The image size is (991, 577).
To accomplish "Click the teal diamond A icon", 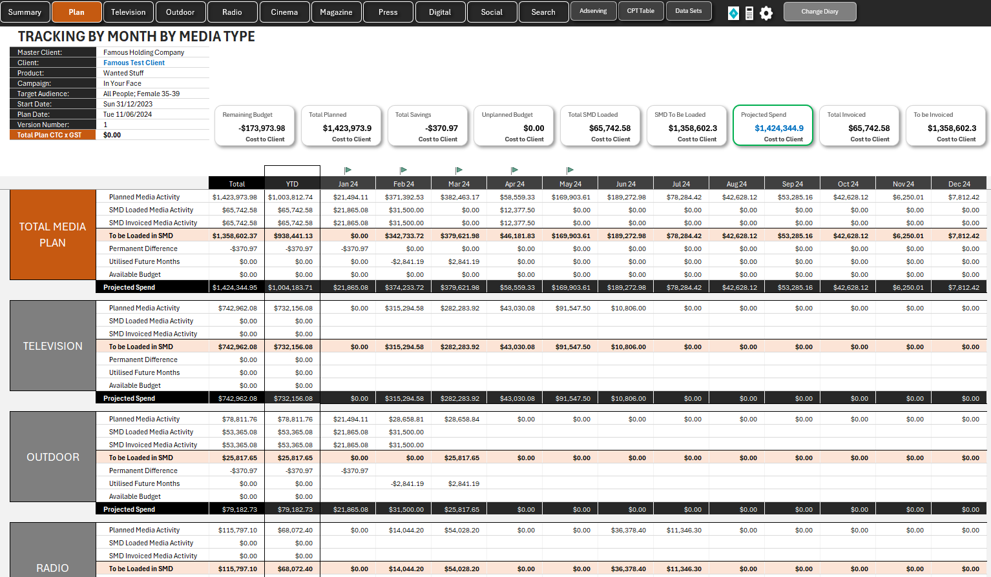I will pyautogui.click(x=733, y=13).
